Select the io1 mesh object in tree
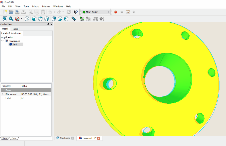This screenshot has width=226, height=146. coord(15,44)
